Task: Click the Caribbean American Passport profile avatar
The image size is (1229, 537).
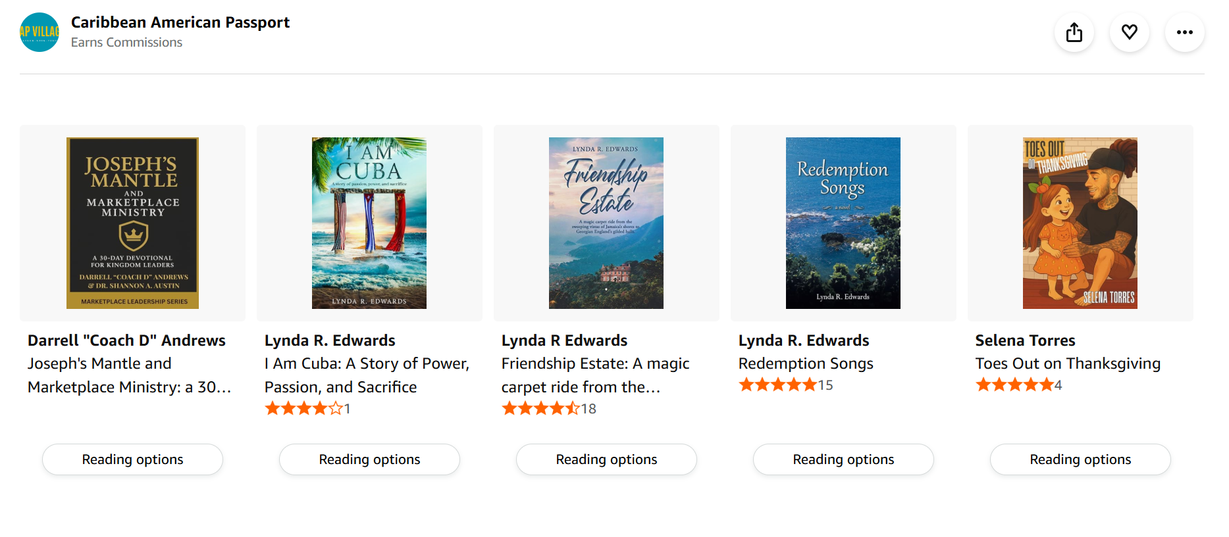Action: pos(39,32)
